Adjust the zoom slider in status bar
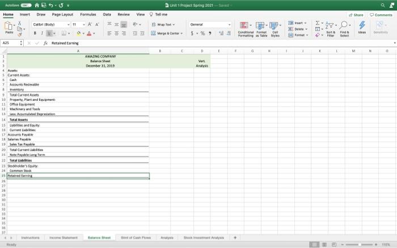Image resolution: width=397 pixels, height=248 pixels. coord(359,245)
